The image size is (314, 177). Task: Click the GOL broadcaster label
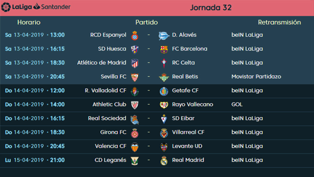[237, 105]
